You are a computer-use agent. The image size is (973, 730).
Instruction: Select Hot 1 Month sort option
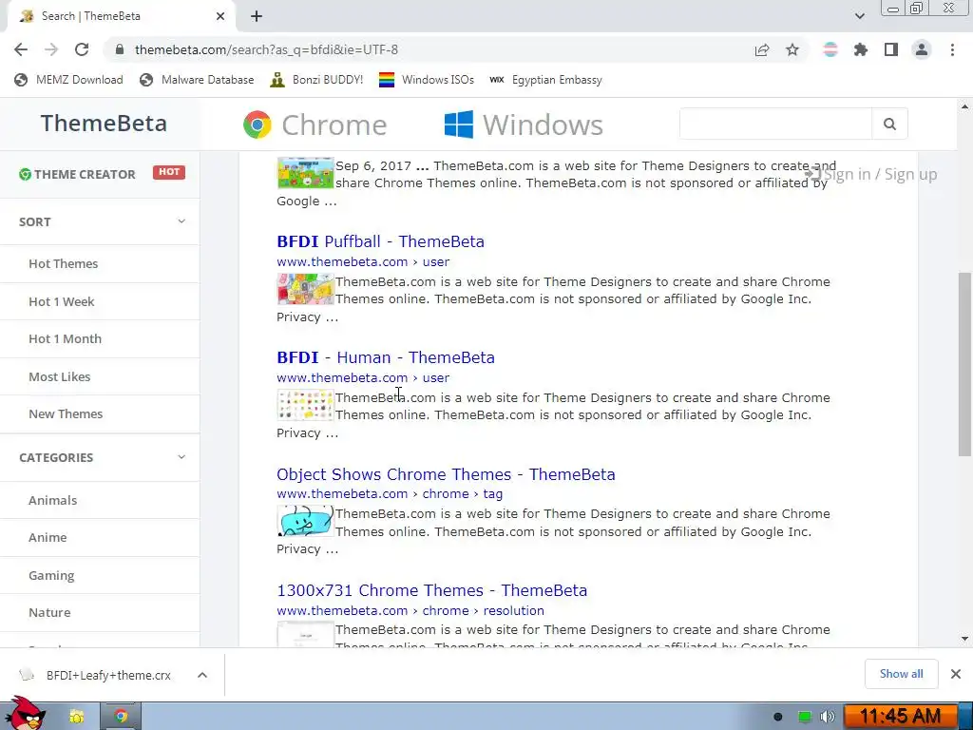click(x=66, y=339)
